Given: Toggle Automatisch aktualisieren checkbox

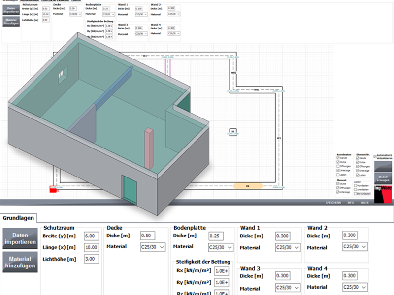Looking at the screenshot, I should (375, 157).
